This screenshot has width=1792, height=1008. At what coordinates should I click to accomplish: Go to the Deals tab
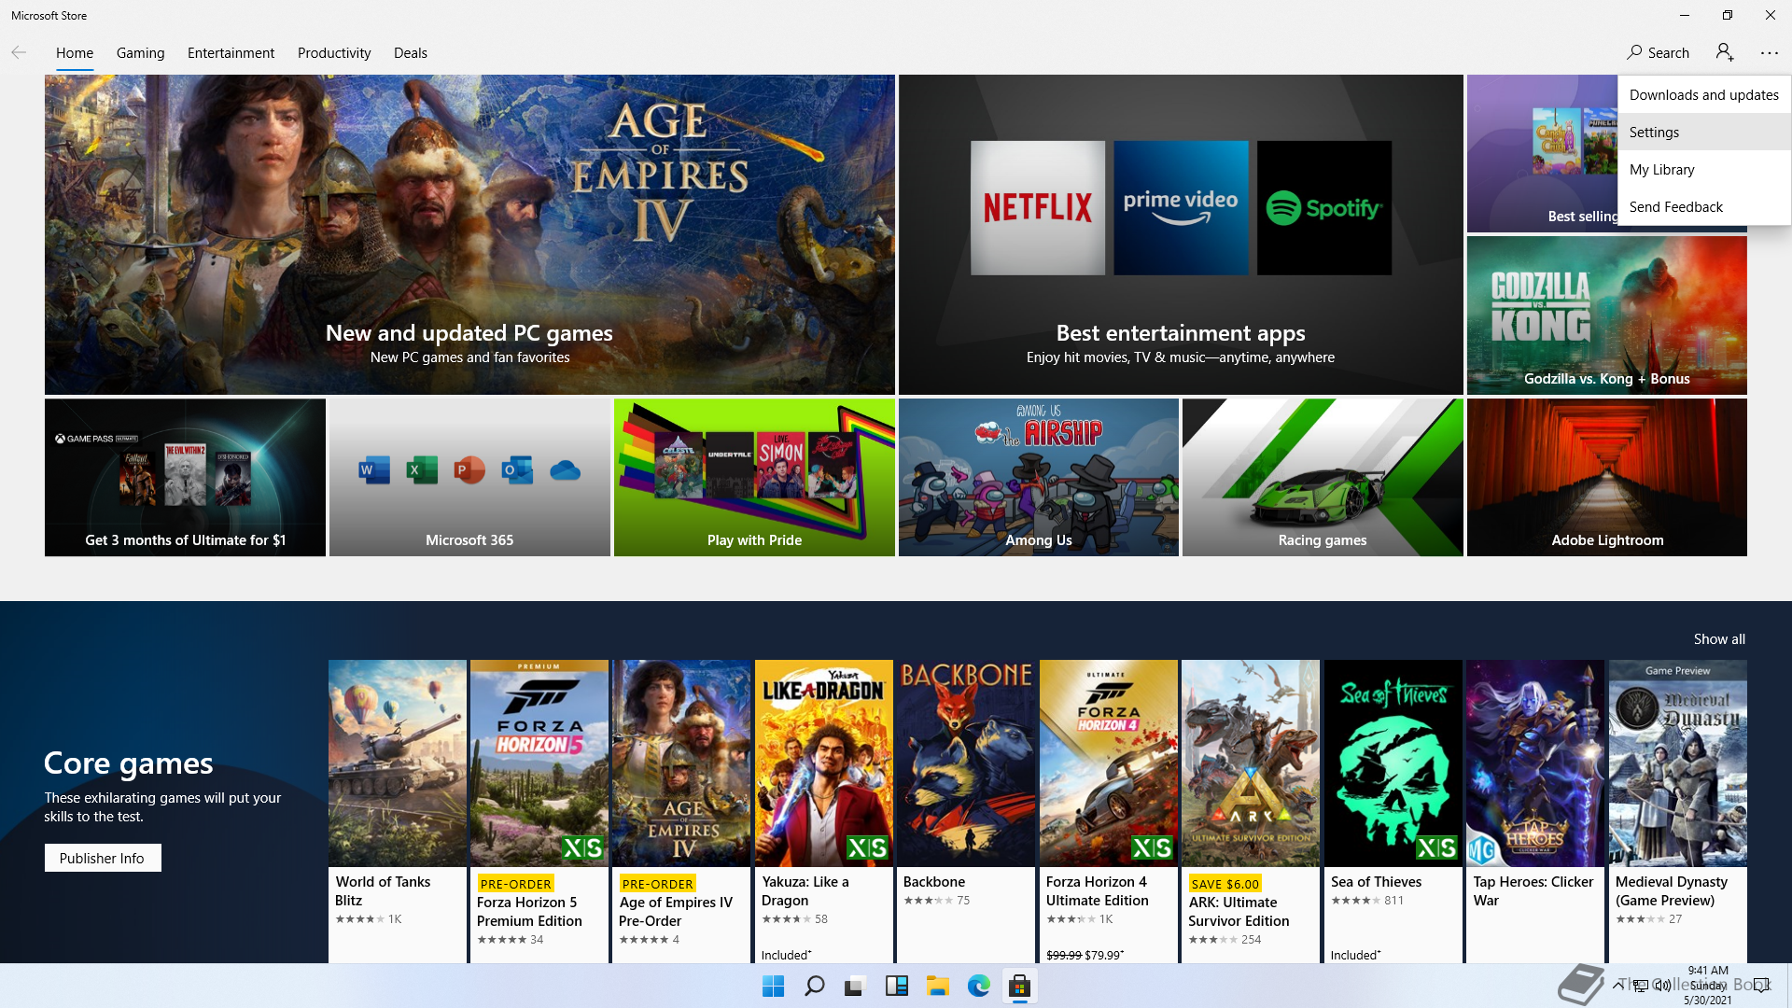click(411, 52)
